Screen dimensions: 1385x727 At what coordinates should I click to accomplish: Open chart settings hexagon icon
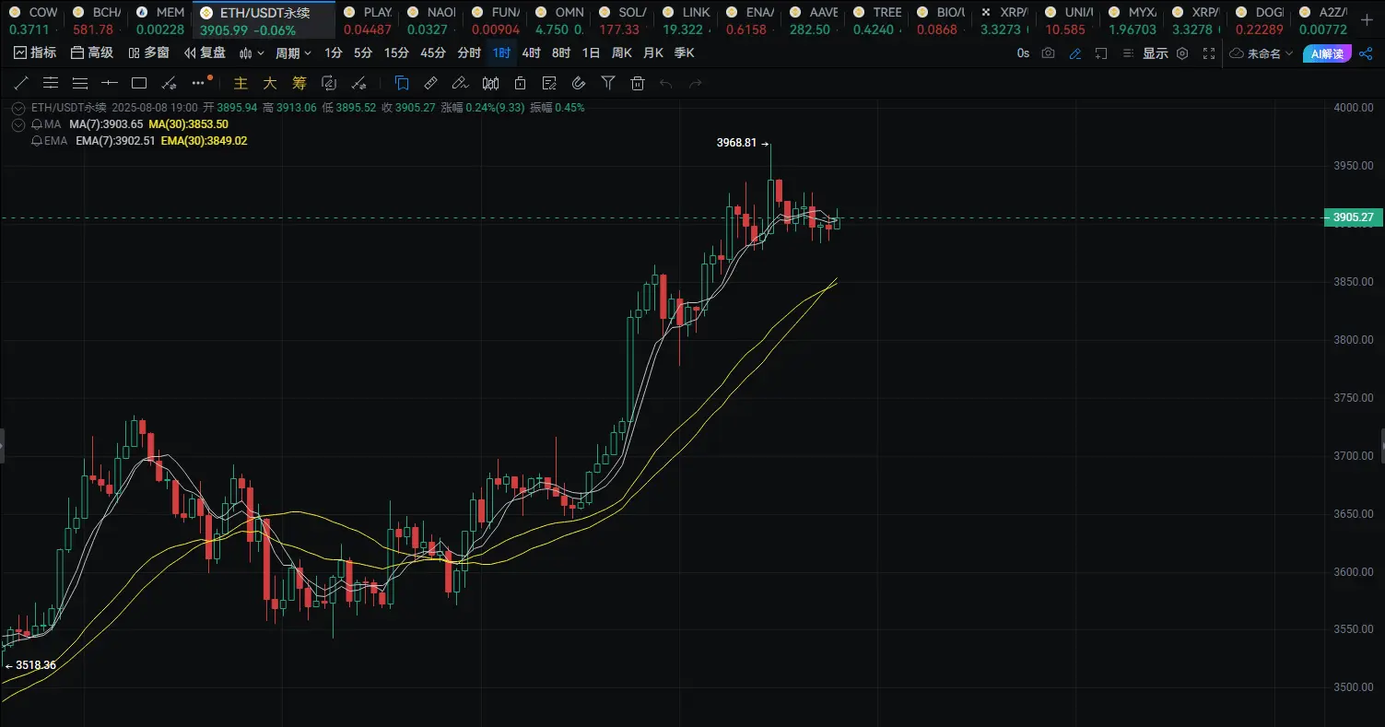(x=1182, y=53)
